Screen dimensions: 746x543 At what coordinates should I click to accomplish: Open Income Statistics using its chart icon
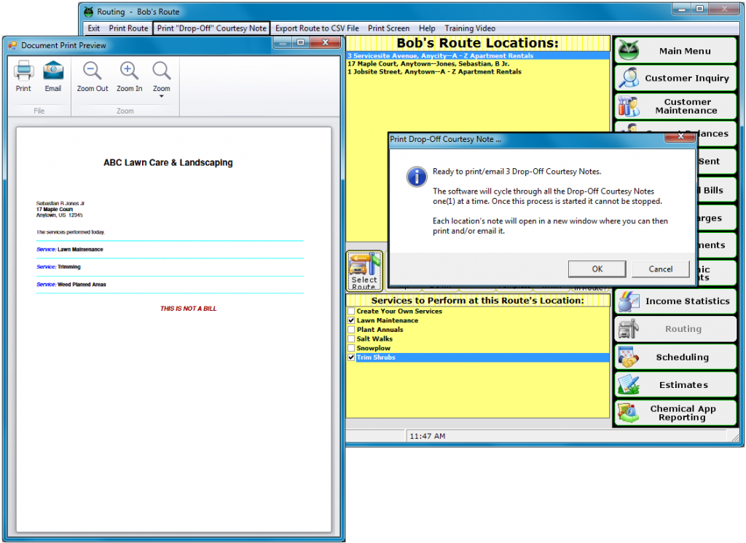coord(627,301)
